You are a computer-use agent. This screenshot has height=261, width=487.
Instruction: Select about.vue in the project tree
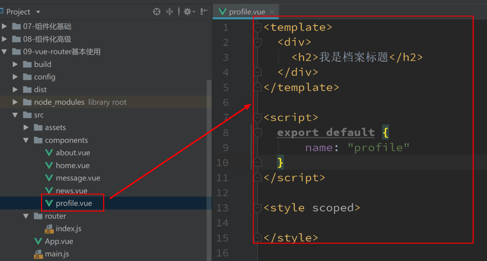click(x=73, y=153)
